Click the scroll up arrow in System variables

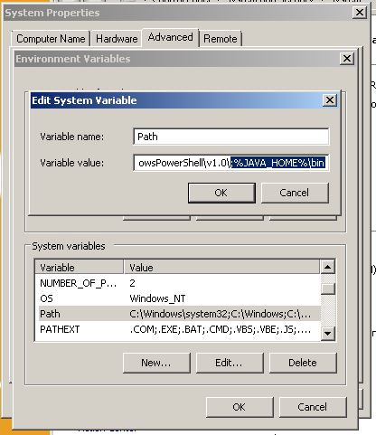point(328,267)
